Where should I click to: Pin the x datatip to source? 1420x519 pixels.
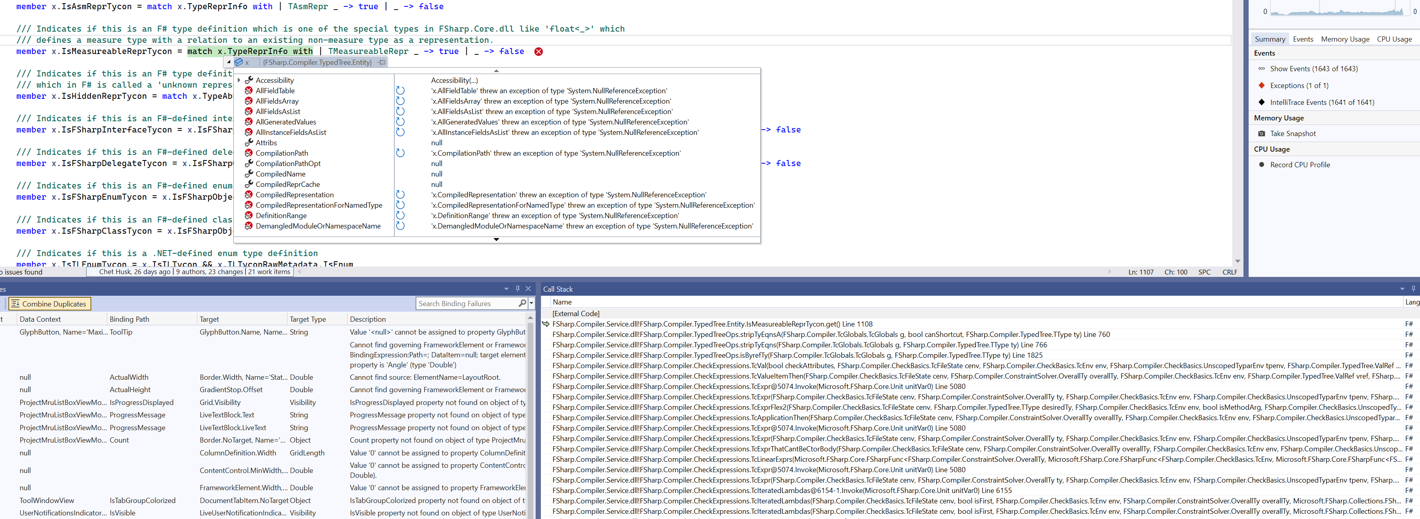coord(382,62)
